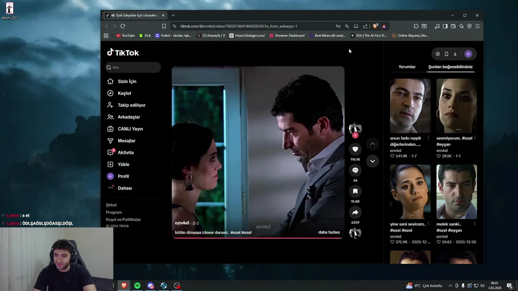
Task: Follow creator with red plus badge
Action: [x=355, y=135]
